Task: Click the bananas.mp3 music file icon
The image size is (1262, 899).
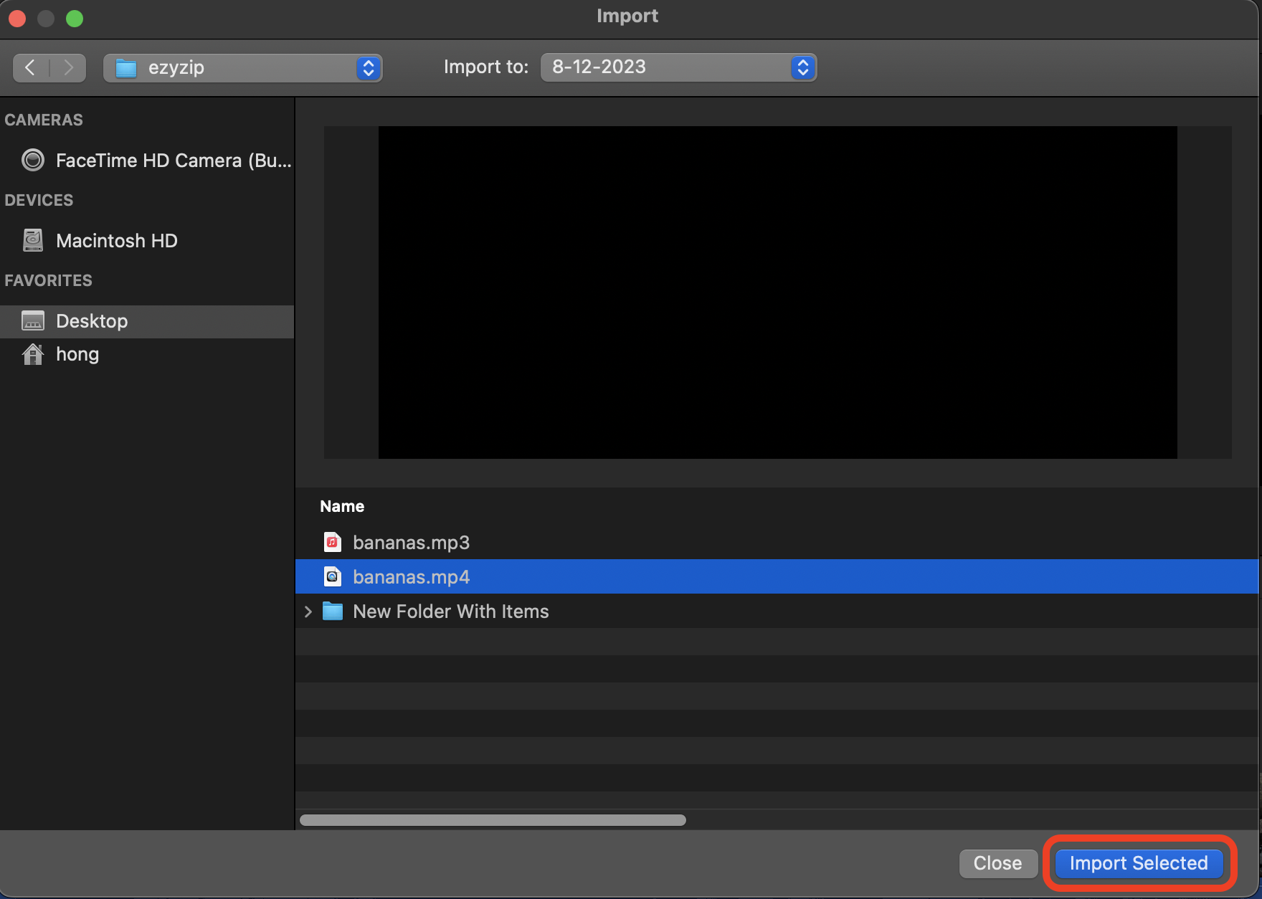Action: click(x=332, y=542)
